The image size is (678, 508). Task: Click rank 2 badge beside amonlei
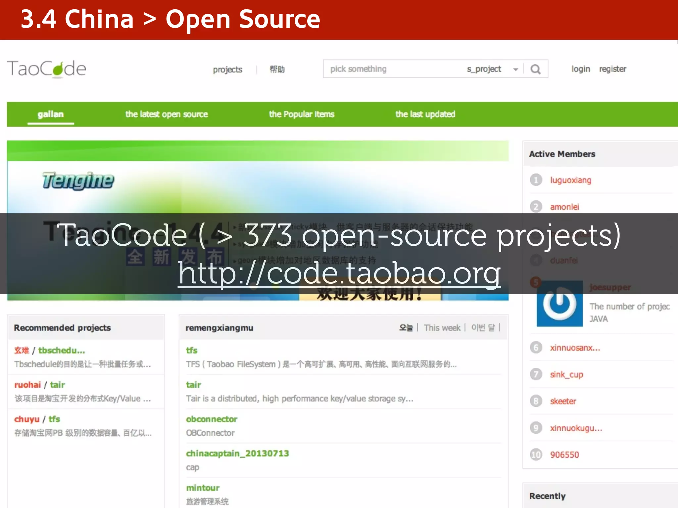pyautogui.click(x=536, y=207)
